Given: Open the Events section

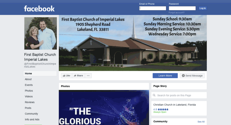Looking at the screenshot, I should [29, 85].
